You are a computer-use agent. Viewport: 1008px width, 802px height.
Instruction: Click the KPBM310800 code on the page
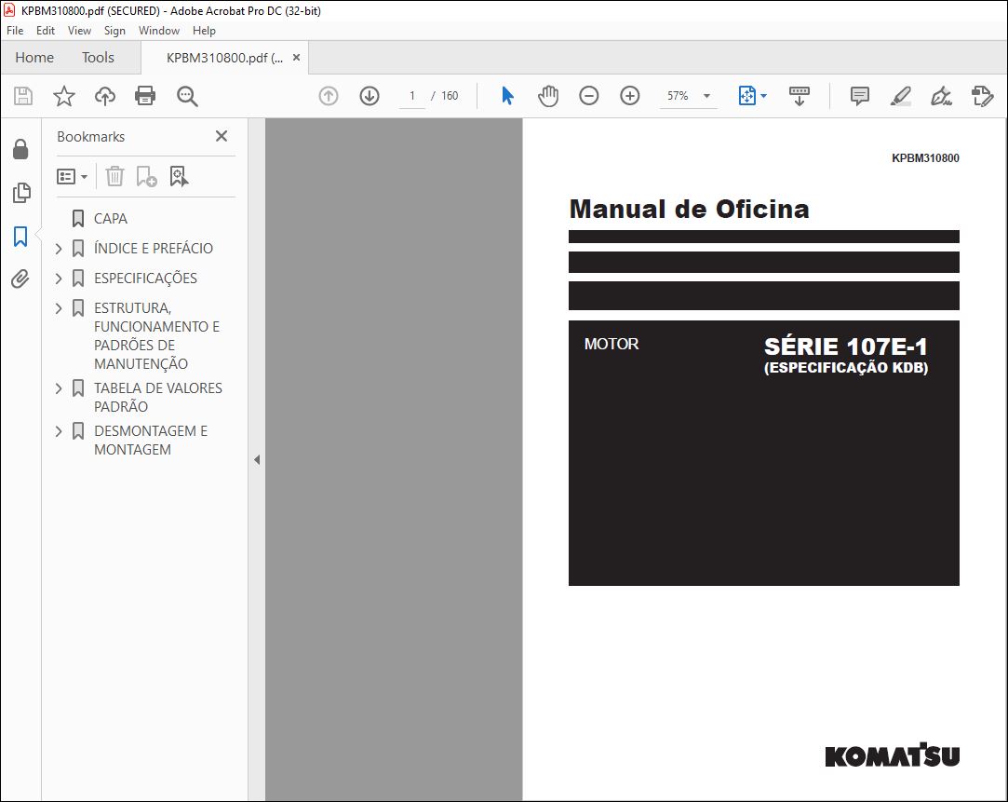click(x=925, y=158)
